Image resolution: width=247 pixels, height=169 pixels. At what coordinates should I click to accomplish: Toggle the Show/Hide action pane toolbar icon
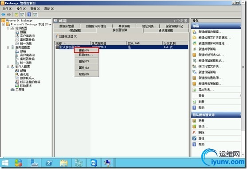35,15
